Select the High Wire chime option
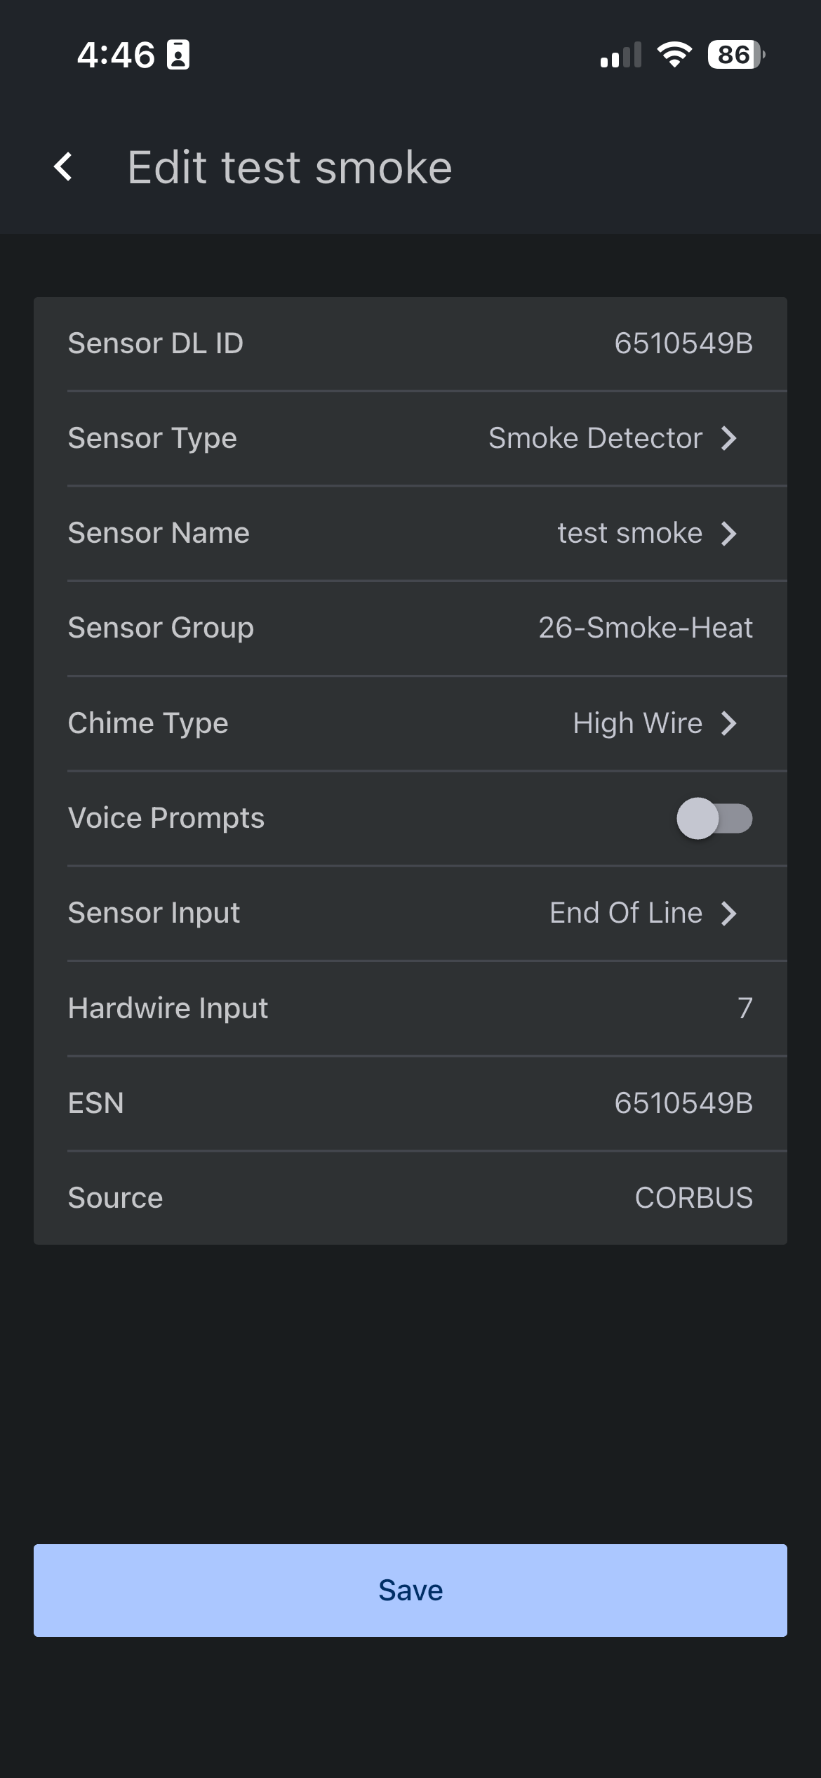Screen dimensions: 821x1778 point(637,723)
